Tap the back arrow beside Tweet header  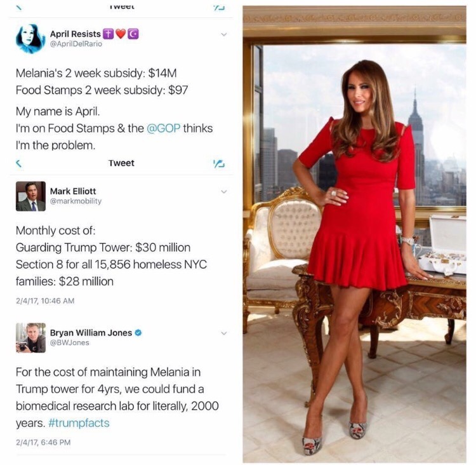click(19, 163)
